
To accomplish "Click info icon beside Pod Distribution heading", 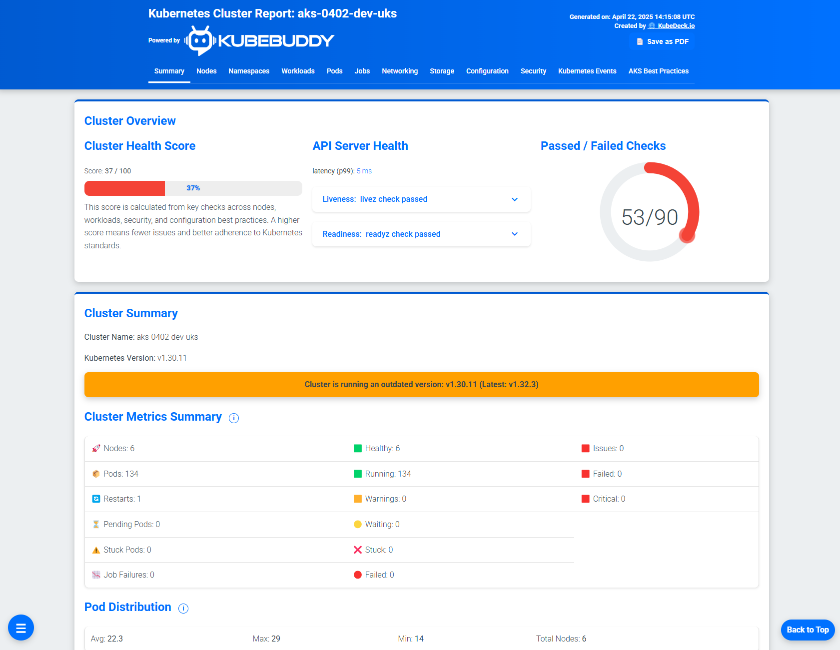I will click(x=183, y=609).
